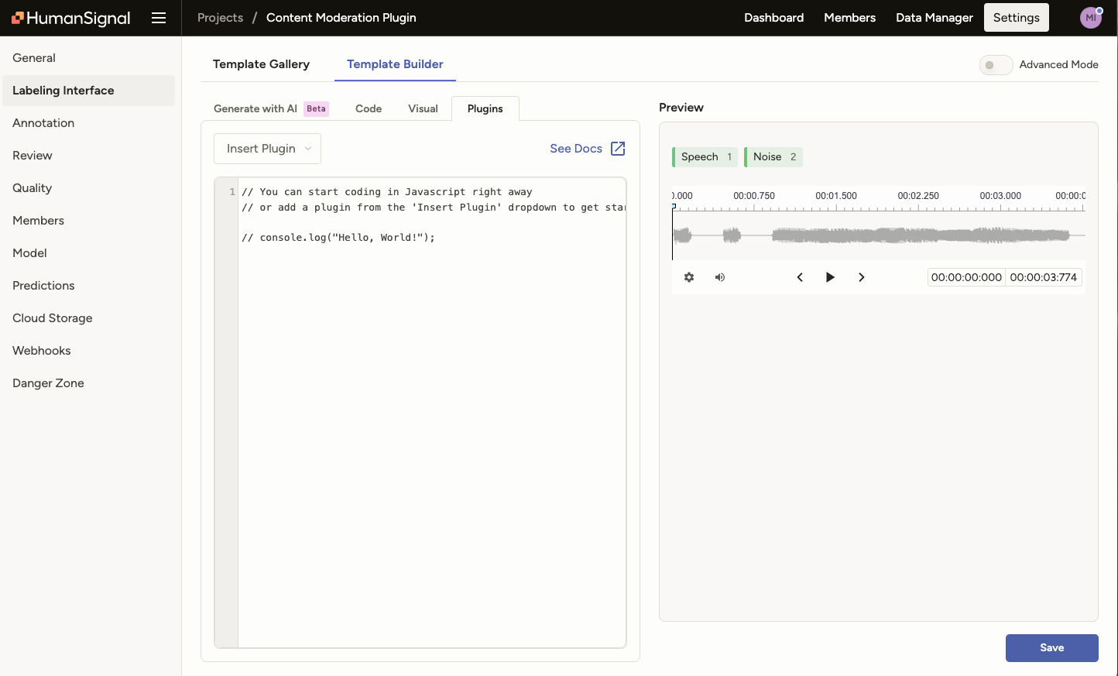Switch to Template Gallery tab
The width and height of the screenshot is (1118, 676).
coord(261,64)
